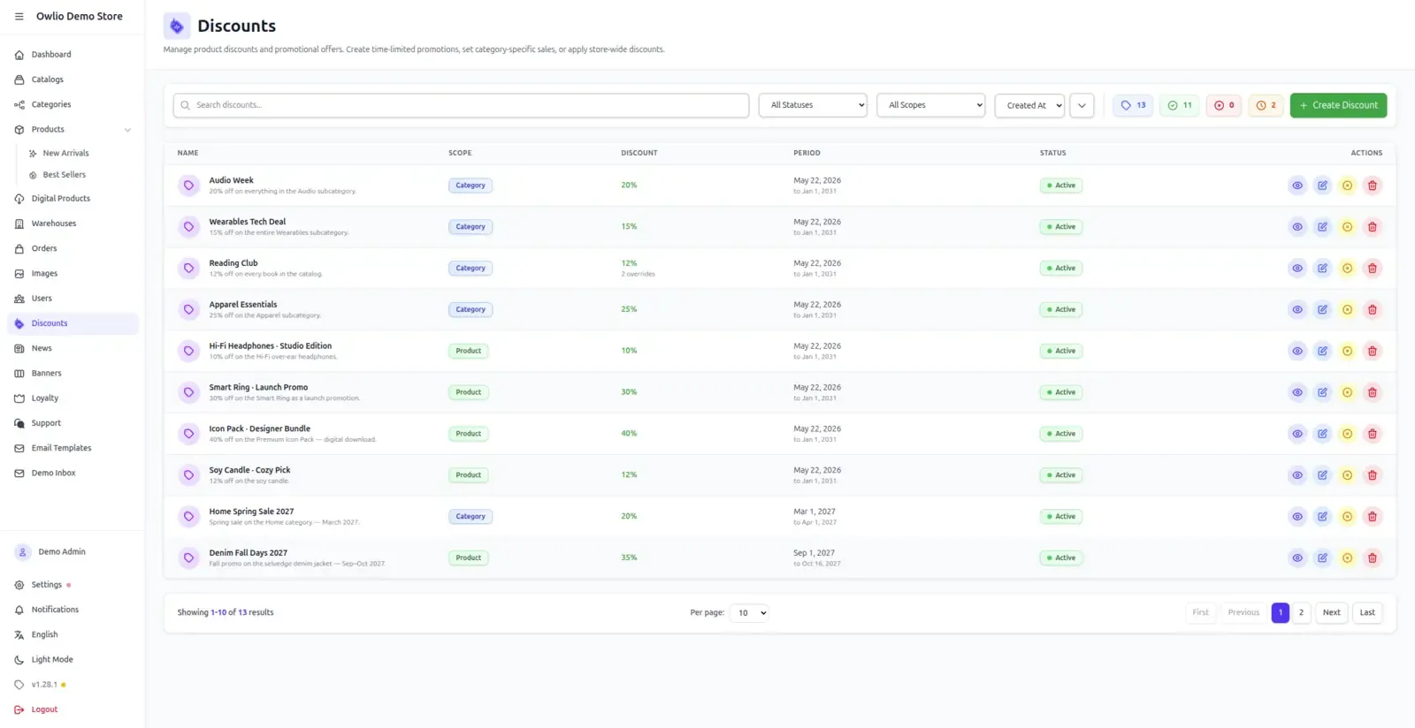Viewport: 1415px width, 728px height.
Task: View the Smart Ring Launch Promo
Action: [1297, 392]
